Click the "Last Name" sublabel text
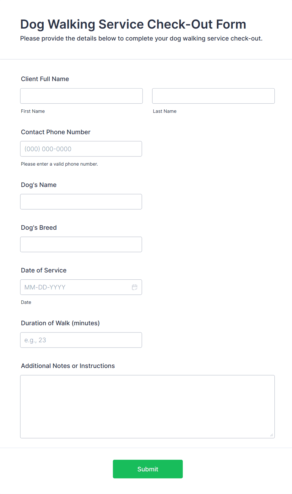Screen dimensions: 292x494 [165, 111]
